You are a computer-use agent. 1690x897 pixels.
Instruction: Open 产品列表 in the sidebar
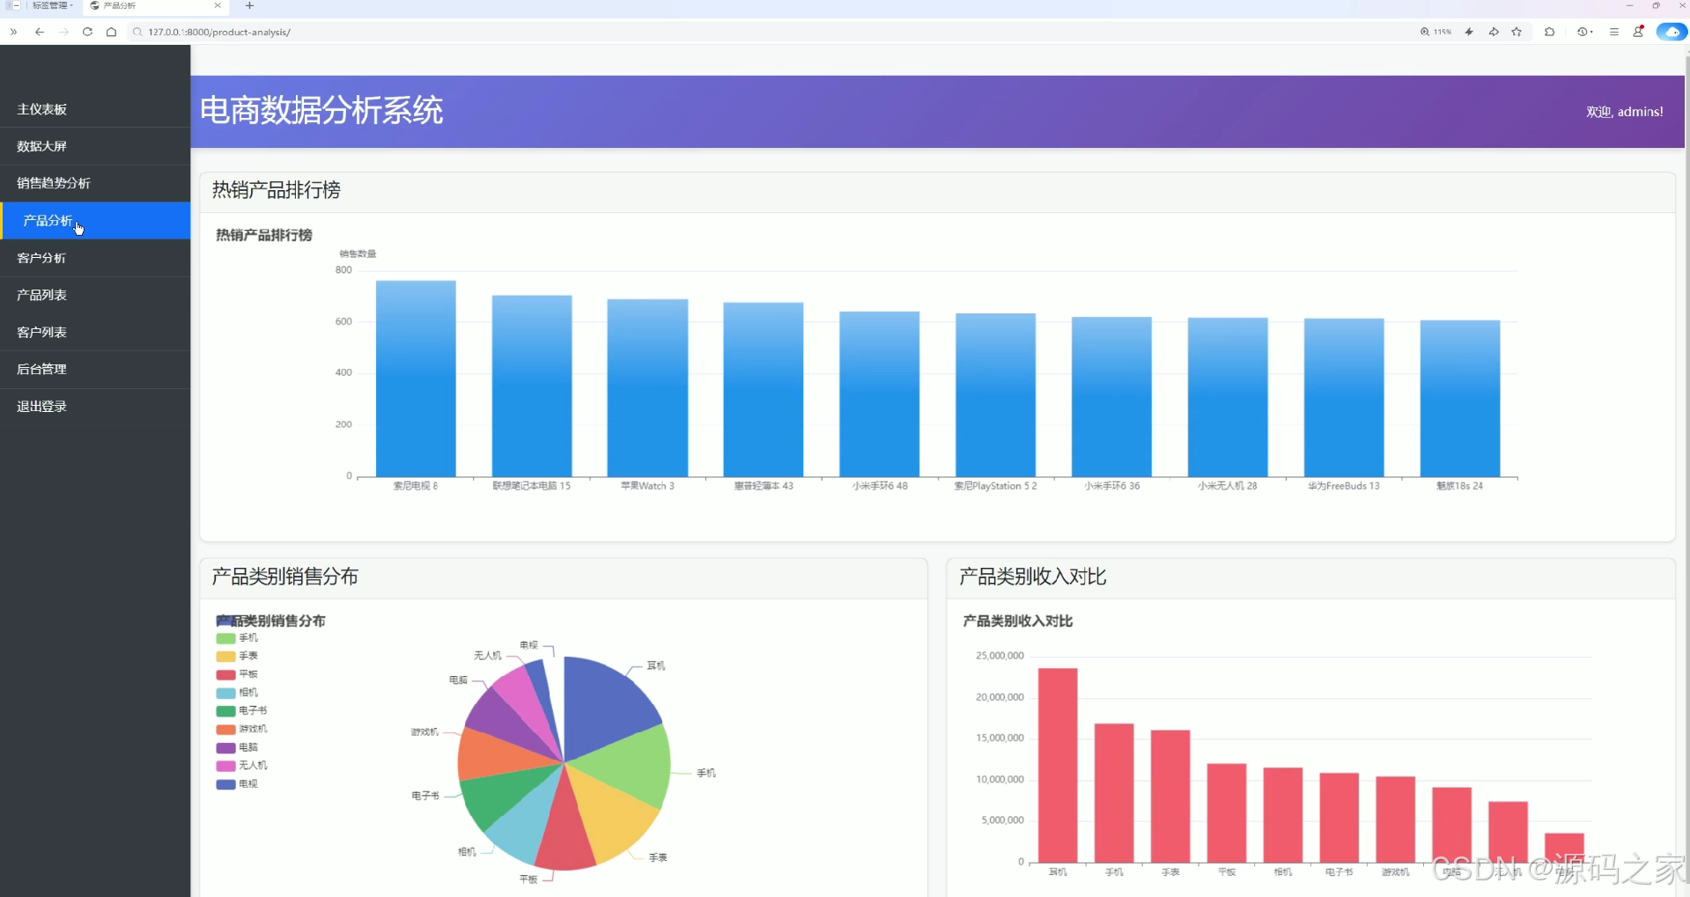point(95,295)
